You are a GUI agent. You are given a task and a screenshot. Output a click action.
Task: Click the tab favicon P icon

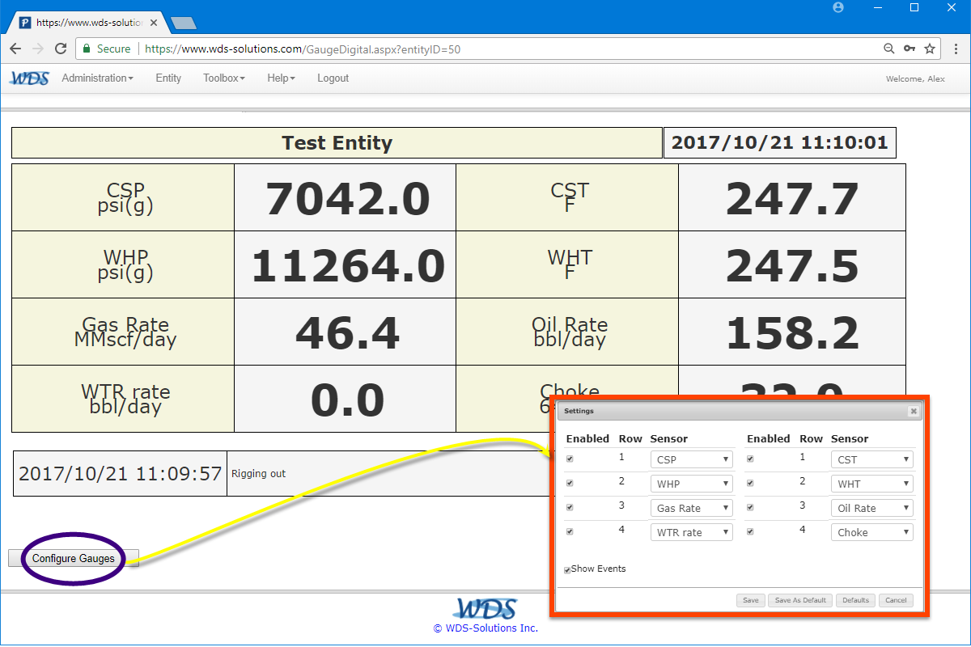tap(25, 23)
